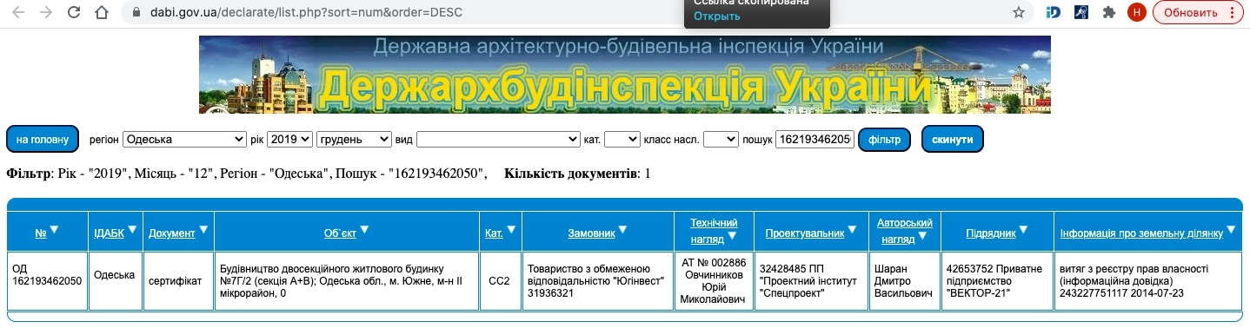Click the Одеська cell in the ІДАБК column
The width and height of the screenshot is (1250, 328).
point(116,281)
